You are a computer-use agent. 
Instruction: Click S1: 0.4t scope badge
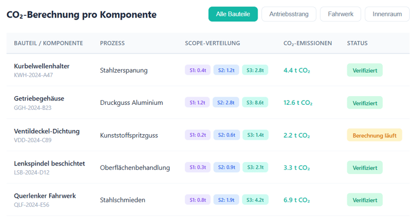tap(197, 70)
